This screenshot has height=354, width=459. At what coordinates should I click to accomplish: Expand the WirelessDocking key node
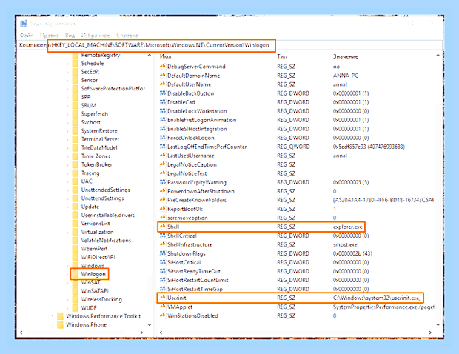tap(67, 299)
